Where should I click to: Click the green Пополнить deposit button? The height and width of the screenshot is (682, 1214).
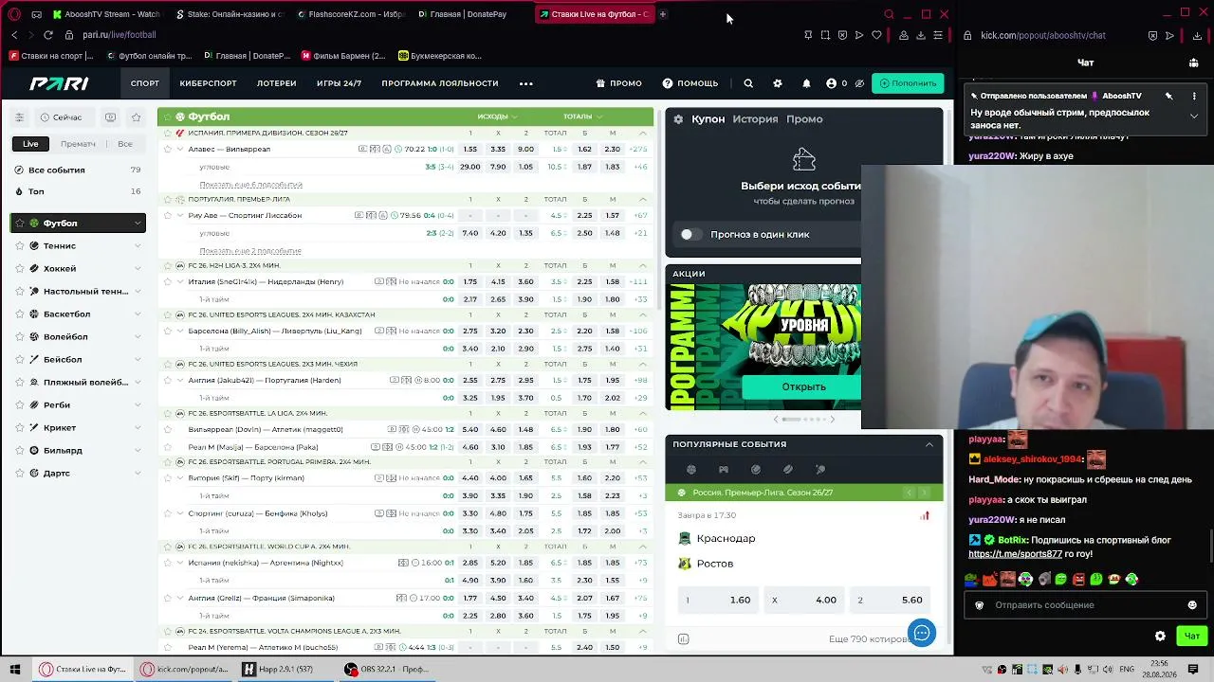tap(908, 83)
